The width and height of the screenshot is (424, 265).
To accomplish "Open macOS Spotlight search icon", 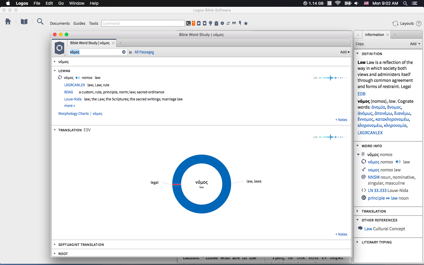I will coord(405,3).
